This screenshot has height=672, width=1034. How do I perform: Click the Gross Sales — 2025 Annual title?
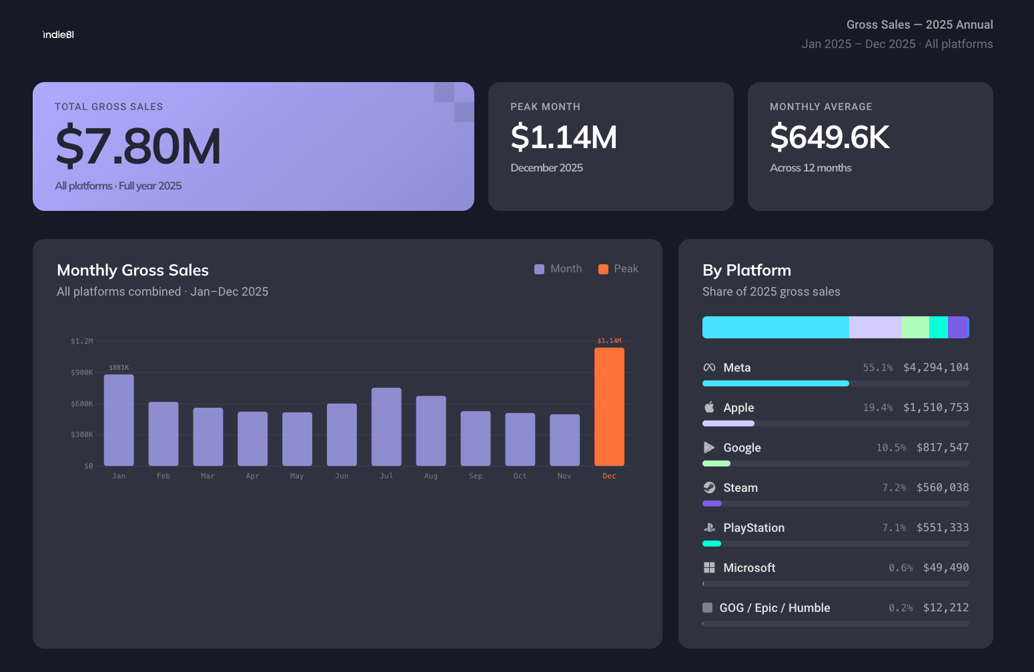pos(920,25)
